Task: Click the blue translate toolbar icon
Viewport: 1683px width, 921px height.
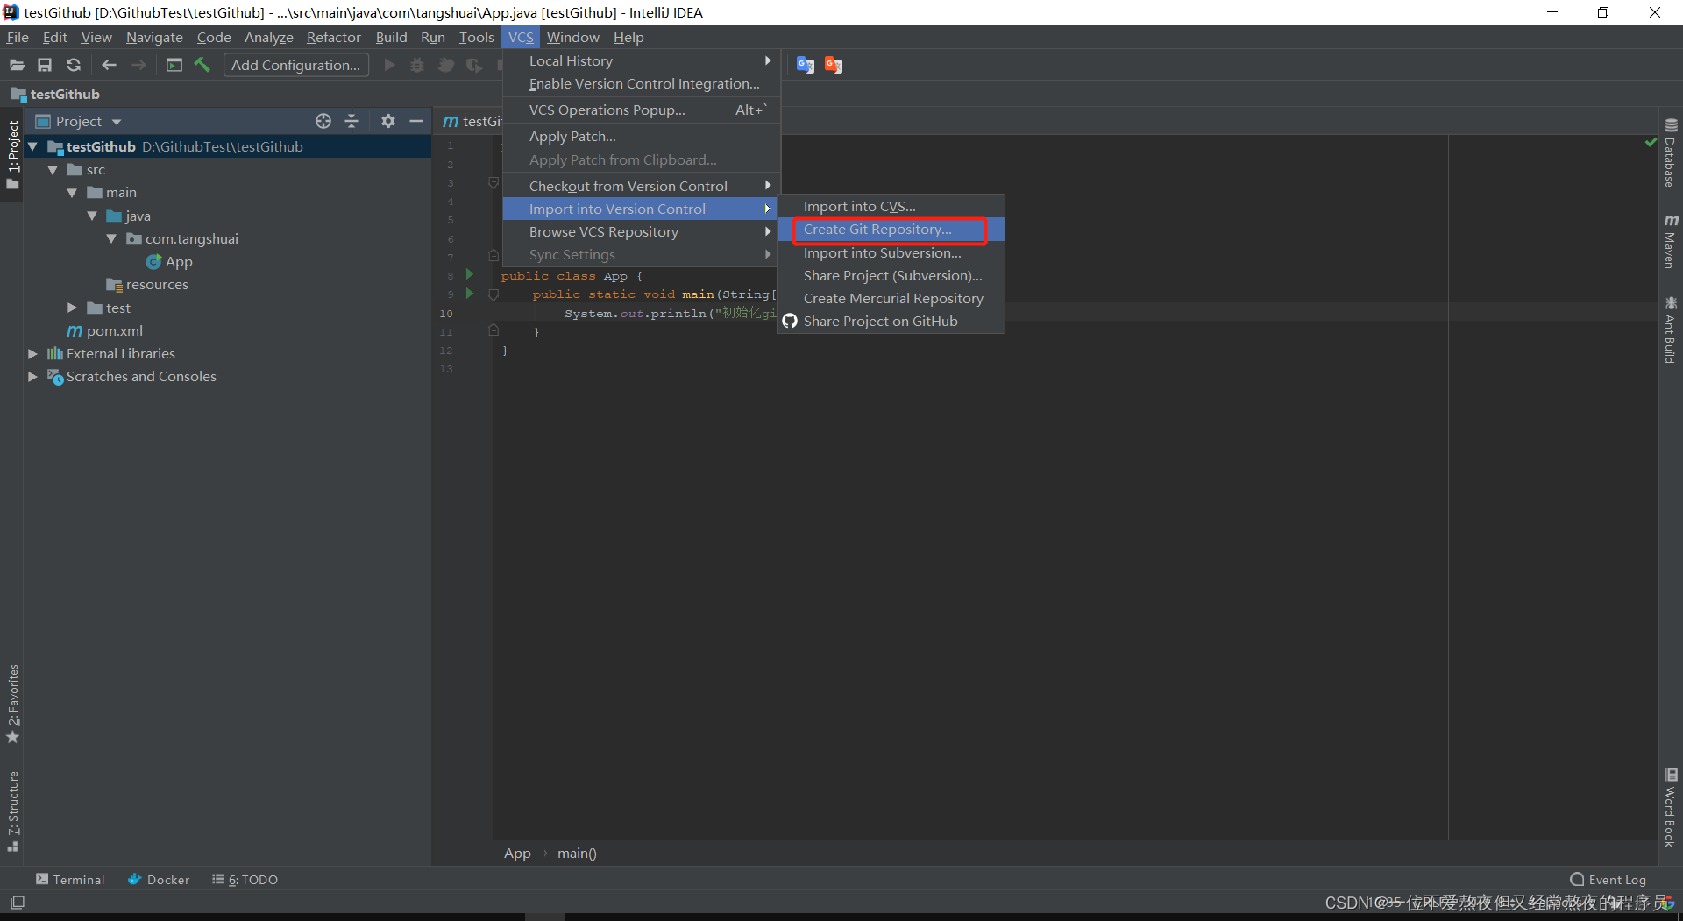Action: (806, 65)
